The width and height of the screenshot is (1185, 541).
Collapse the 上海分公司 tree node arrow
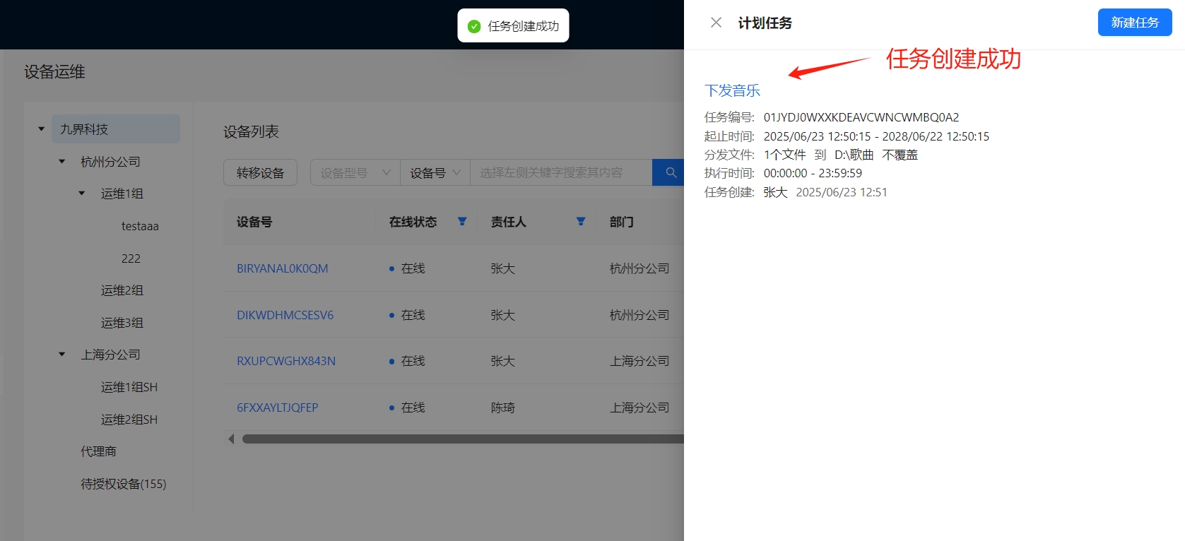(62, 355)
